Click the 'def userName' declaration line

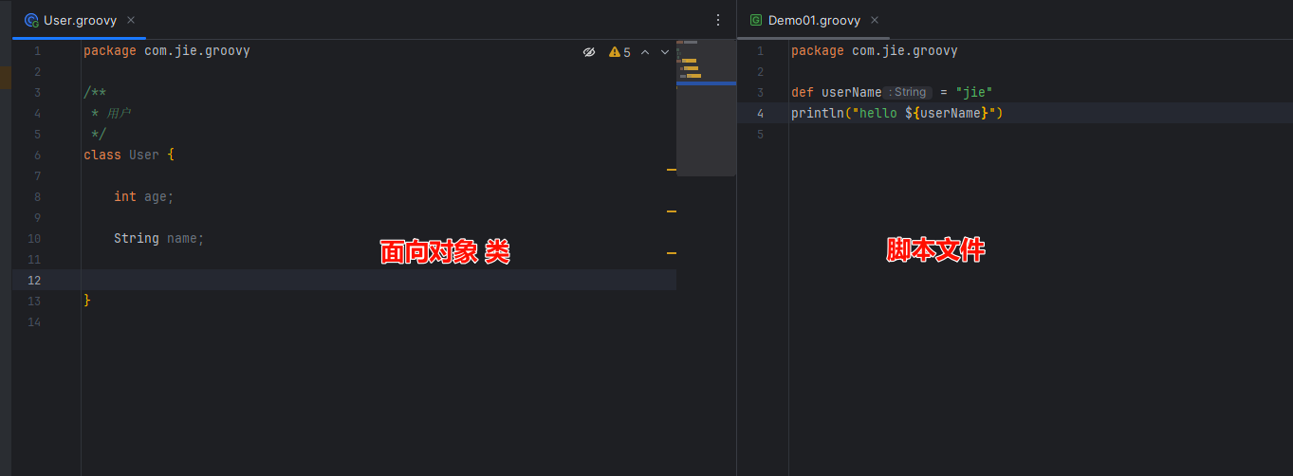click(892, 92)
